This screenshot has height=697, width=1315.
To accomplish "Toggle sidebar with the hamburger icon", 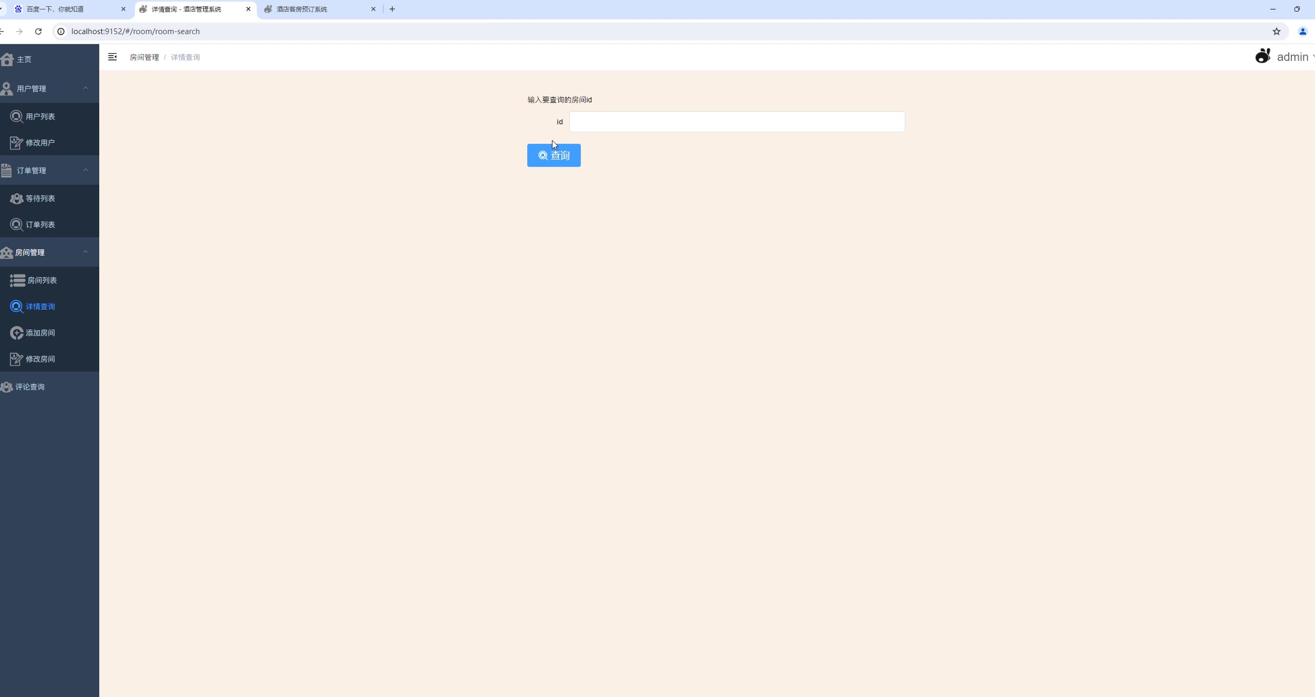I will point(112,57).
